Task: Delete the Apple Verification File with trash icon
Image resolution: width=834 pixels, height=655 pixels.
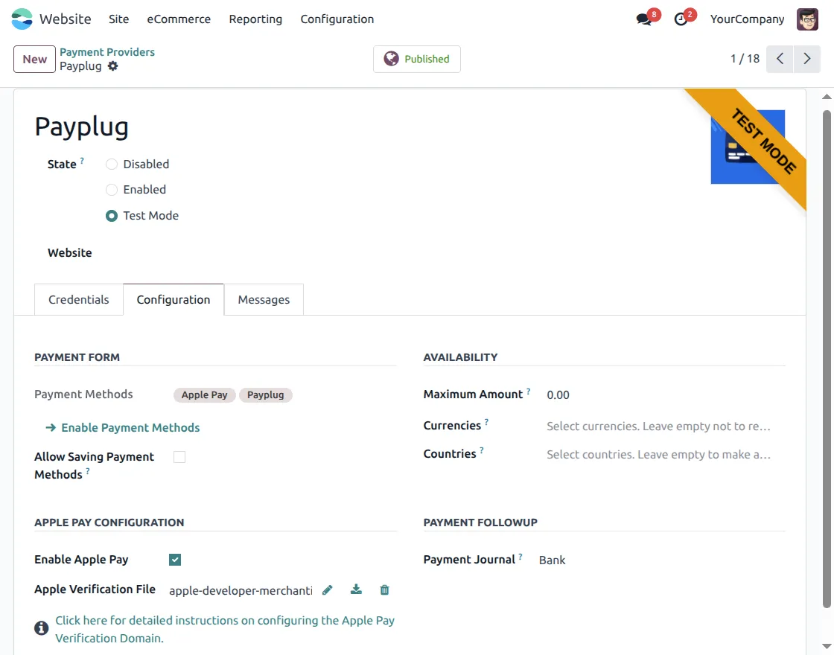Action: coord(384,589)
